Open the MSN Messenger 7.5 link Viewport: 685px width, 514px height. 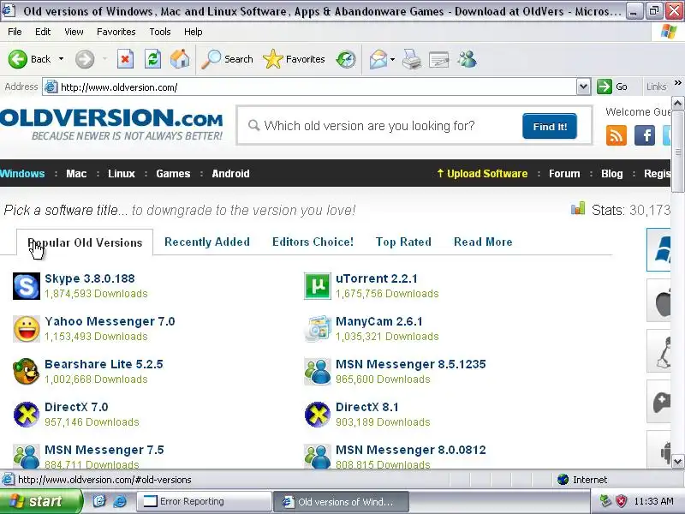tap(104, 450)
